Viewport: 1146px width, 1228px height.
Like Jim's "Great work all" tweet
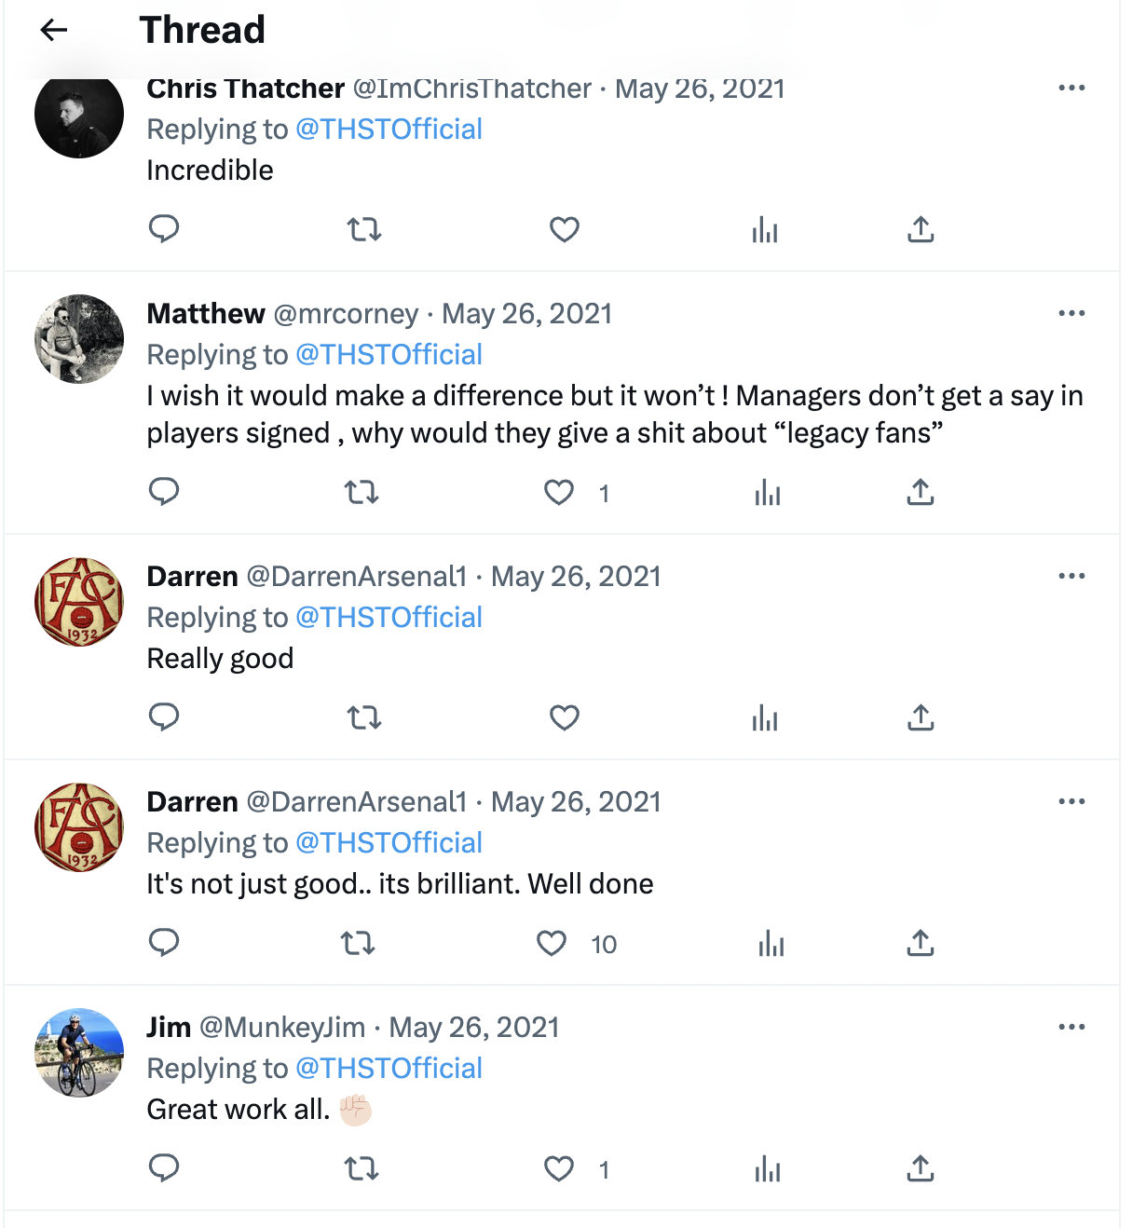click(x=559, y=1168)
